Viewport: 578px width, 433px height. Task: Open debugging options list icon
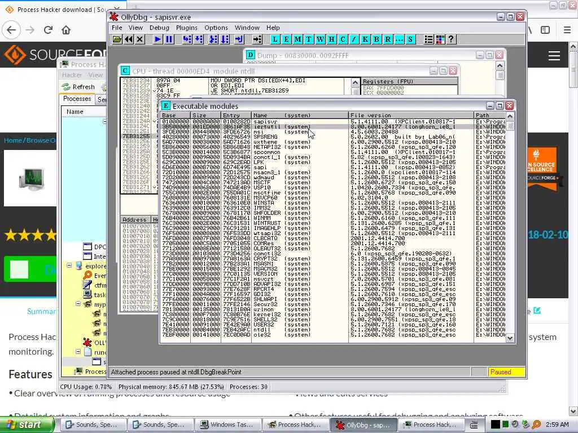pyautogui.click(x=429, y=39)
